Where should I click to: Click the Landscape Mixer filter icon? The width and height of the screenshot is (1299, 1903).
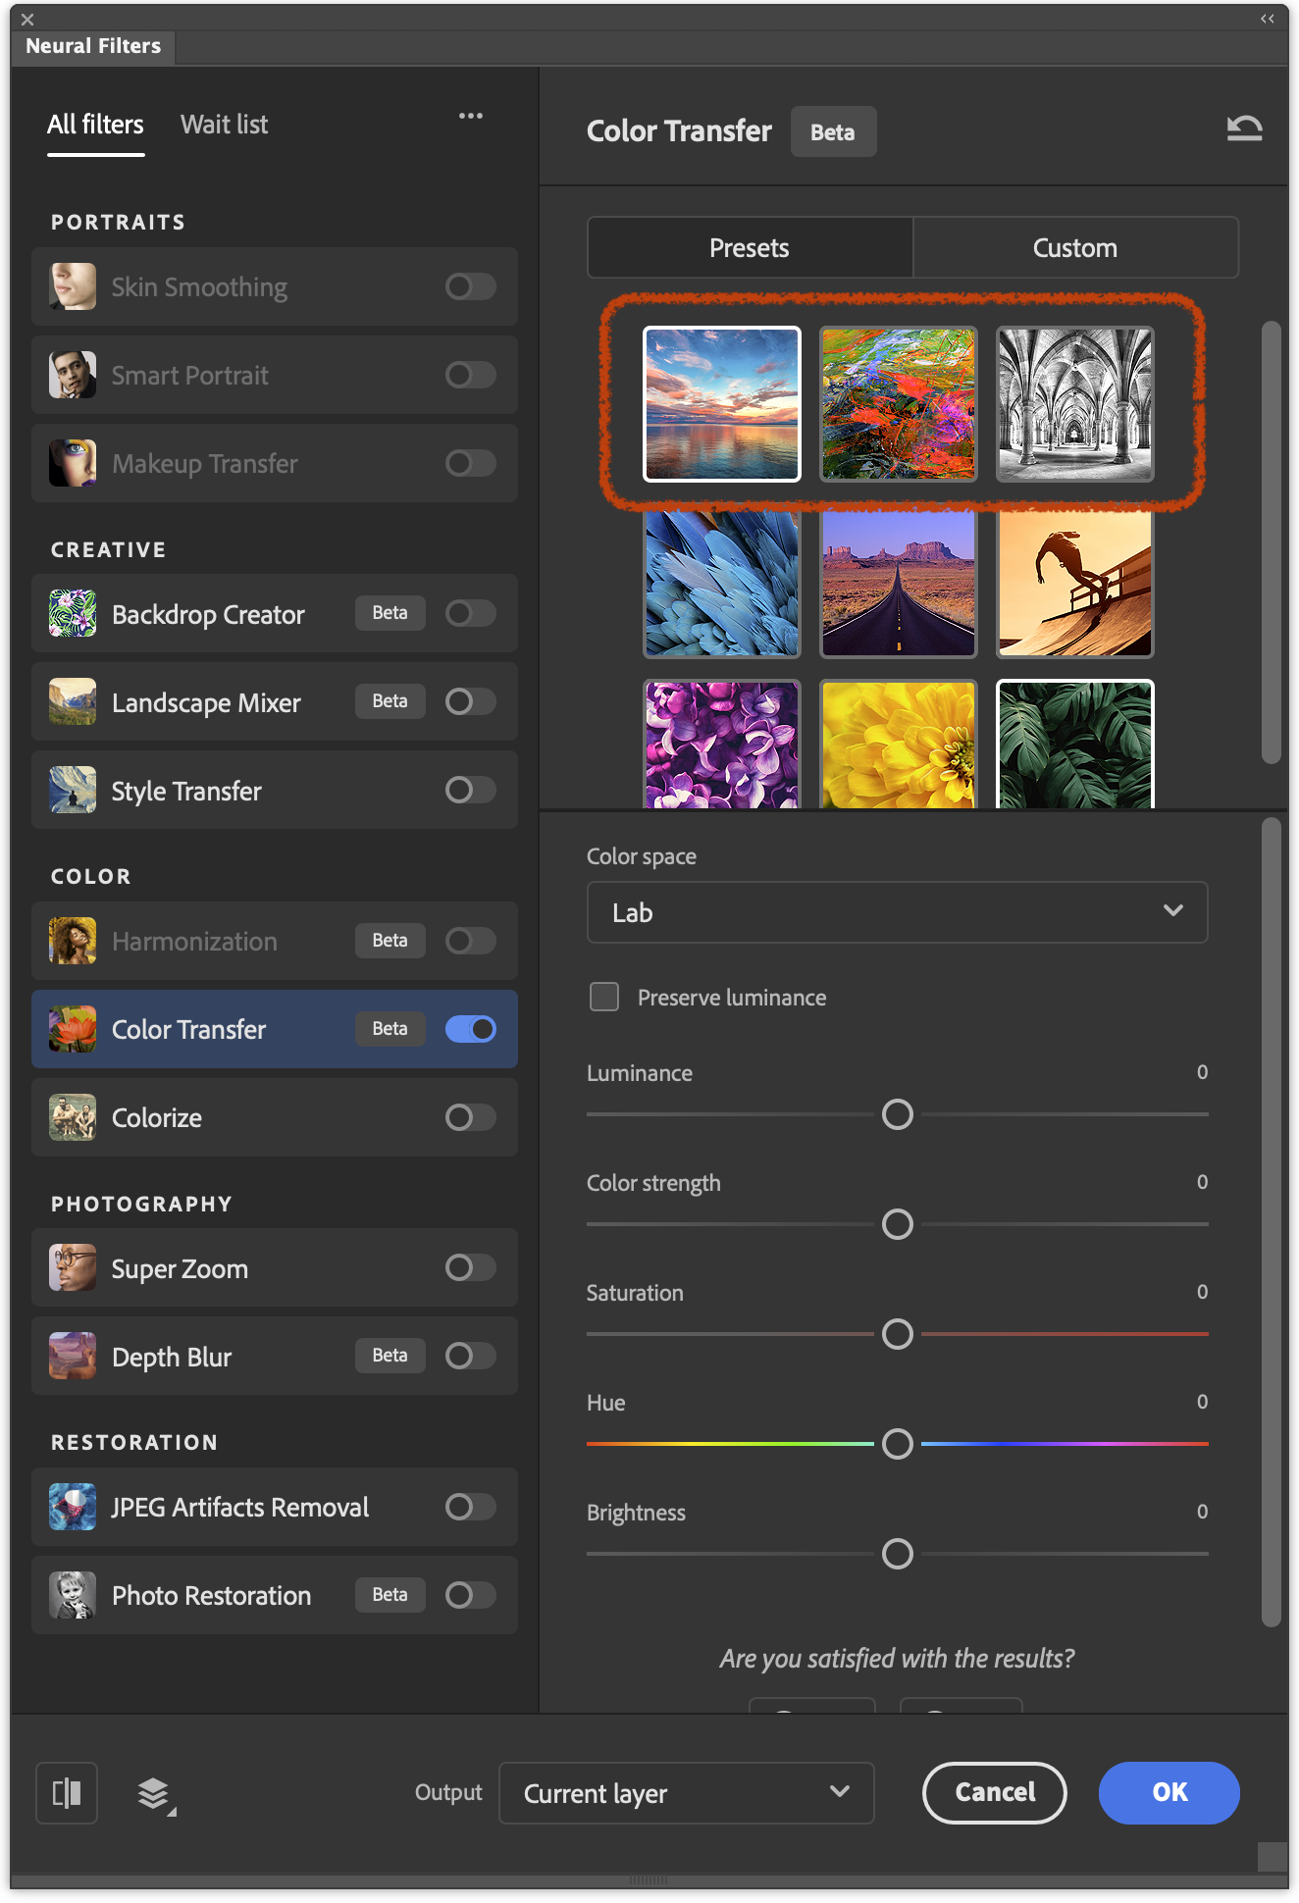[x=73, y=701]
